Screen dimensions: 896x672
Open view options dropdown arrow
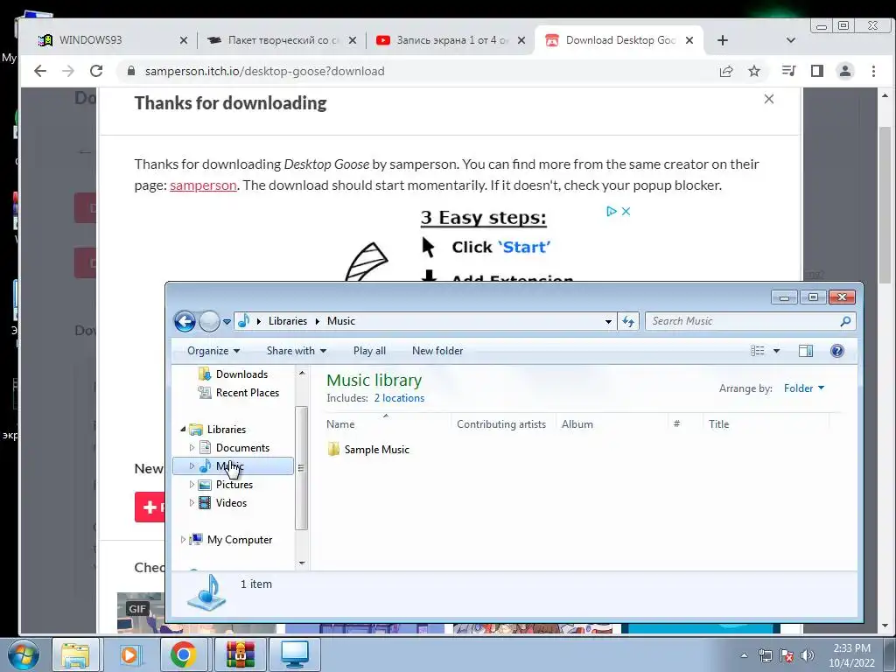tap(777, 351)
